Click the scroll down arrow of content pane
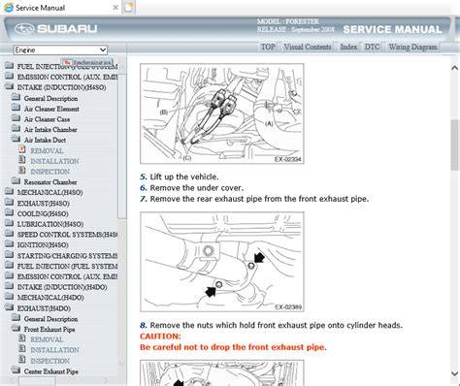Screen dimensions: 460x386 point(454,373)
